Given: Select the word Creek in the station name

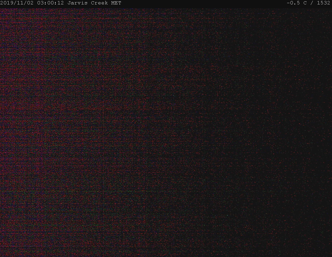Looking at the screenshot, I should [x=99, y=3].
